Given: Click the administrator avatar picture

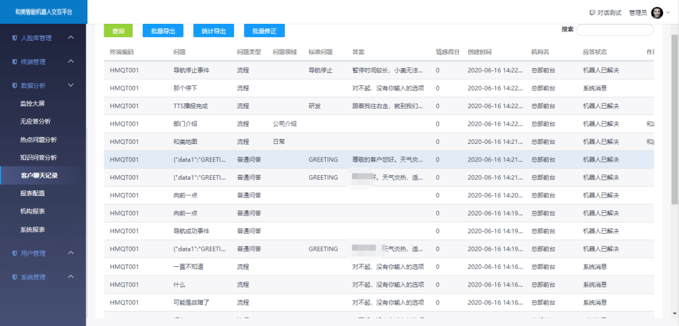Looking at the screenshot, I should [x=657, y=13].
